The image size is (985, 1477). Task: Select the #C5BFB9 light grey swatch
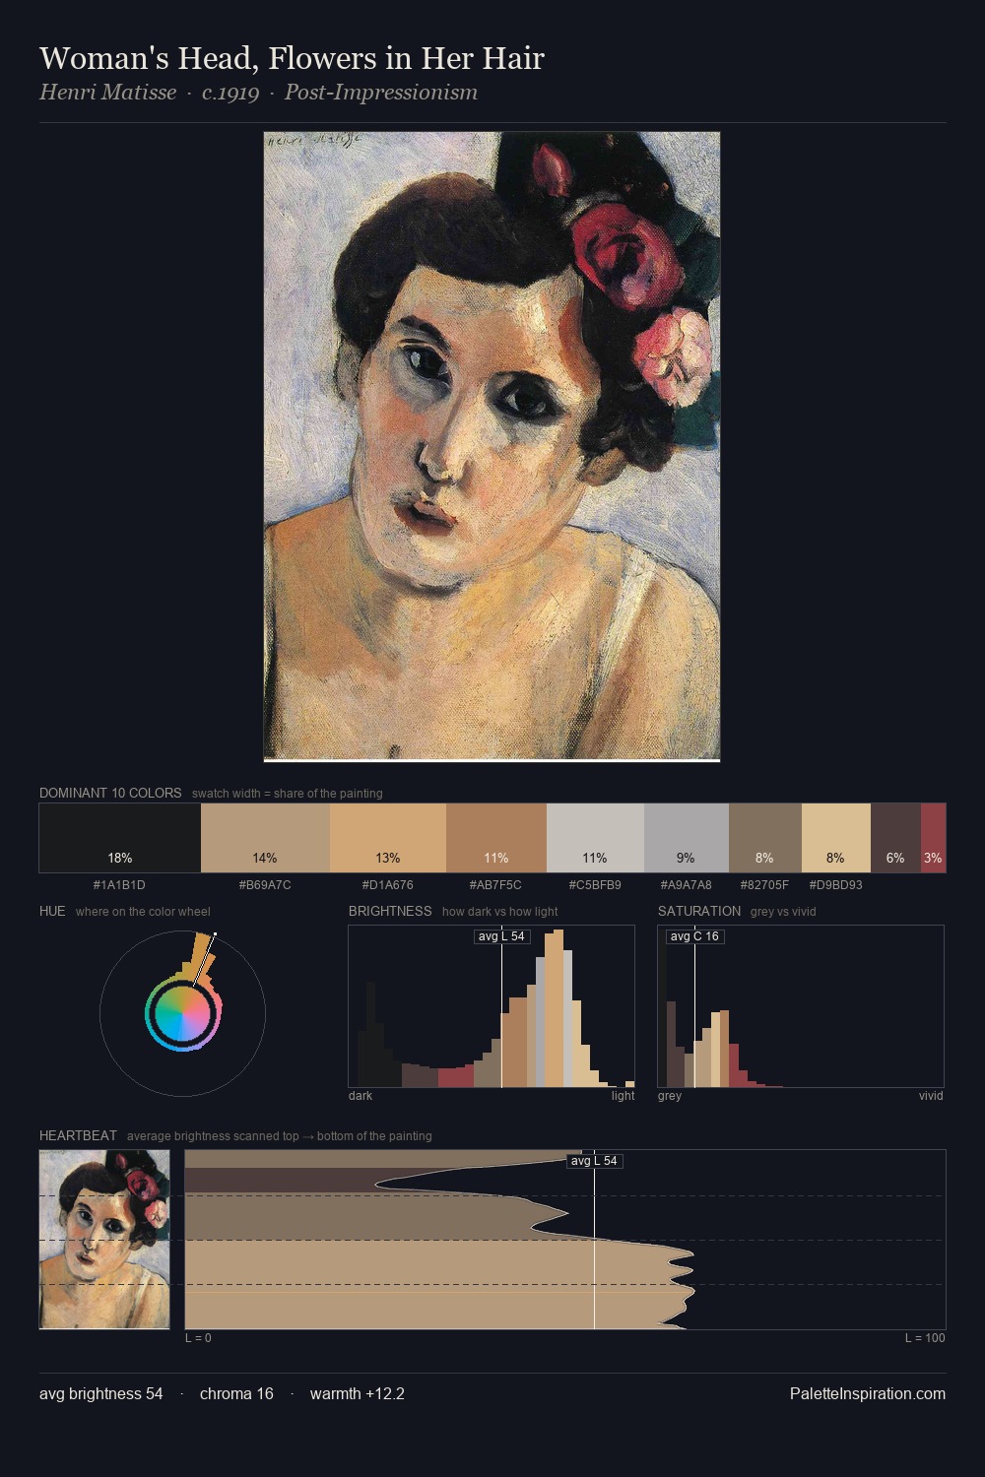[595, 838]
